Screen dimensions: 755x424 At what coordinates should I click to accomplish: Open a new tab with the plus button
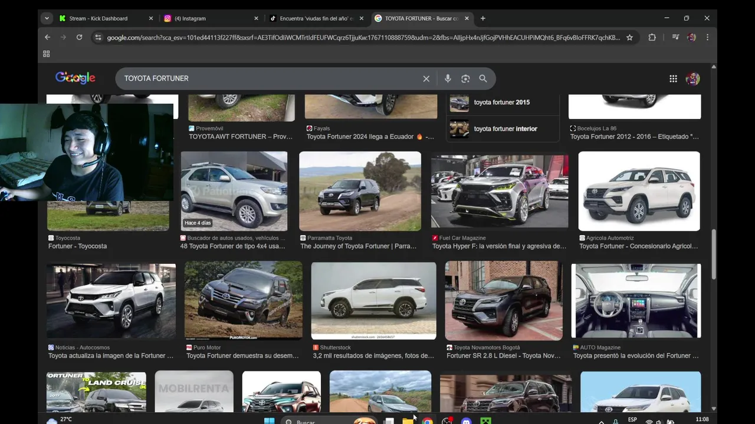point(482,18)
